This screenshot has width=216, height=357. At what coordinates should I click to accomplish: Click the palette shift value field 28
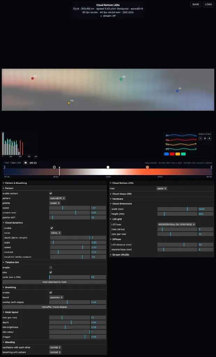click(98, 218)
